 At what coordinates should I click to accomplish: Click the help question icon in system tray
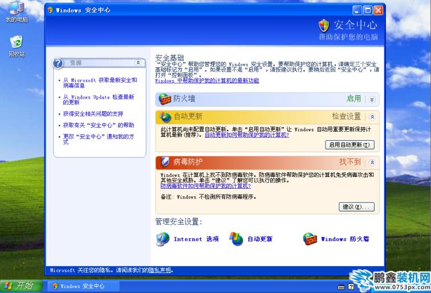point(351,287)
